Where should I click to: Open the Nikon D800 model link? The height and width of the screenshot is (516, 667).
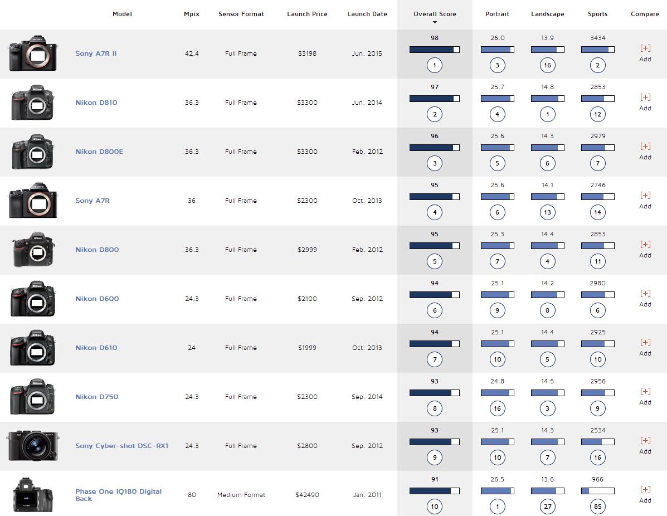97,250
